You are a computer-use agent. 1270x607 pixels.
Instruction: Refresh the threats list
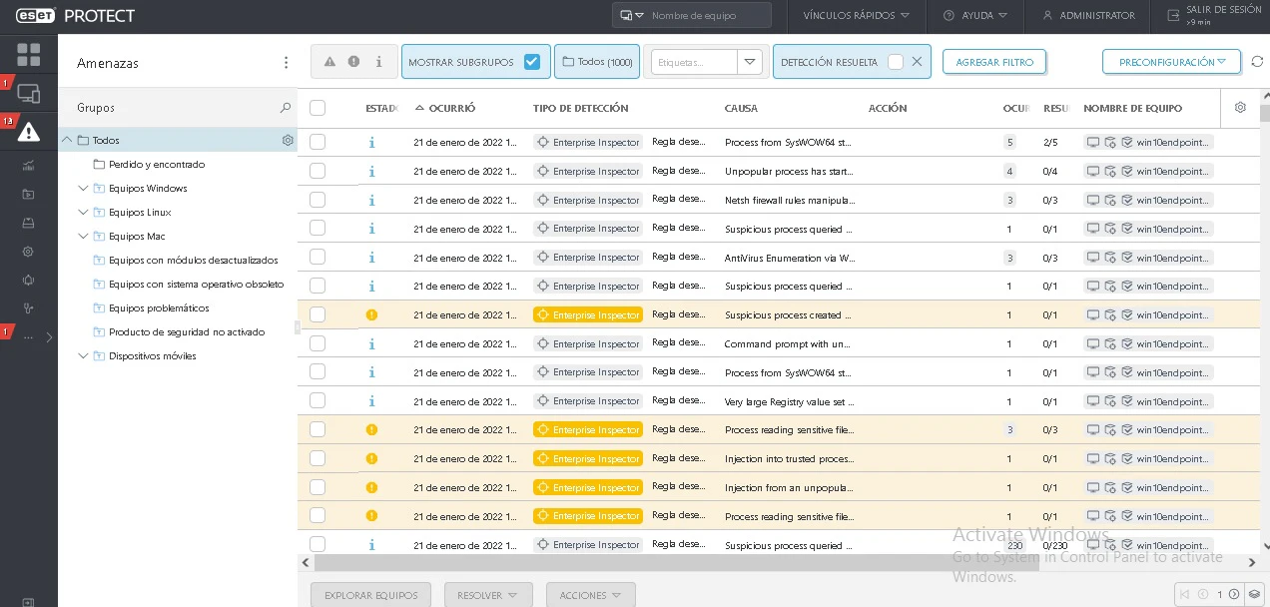pyautogui.click(x=1257, y=61)
